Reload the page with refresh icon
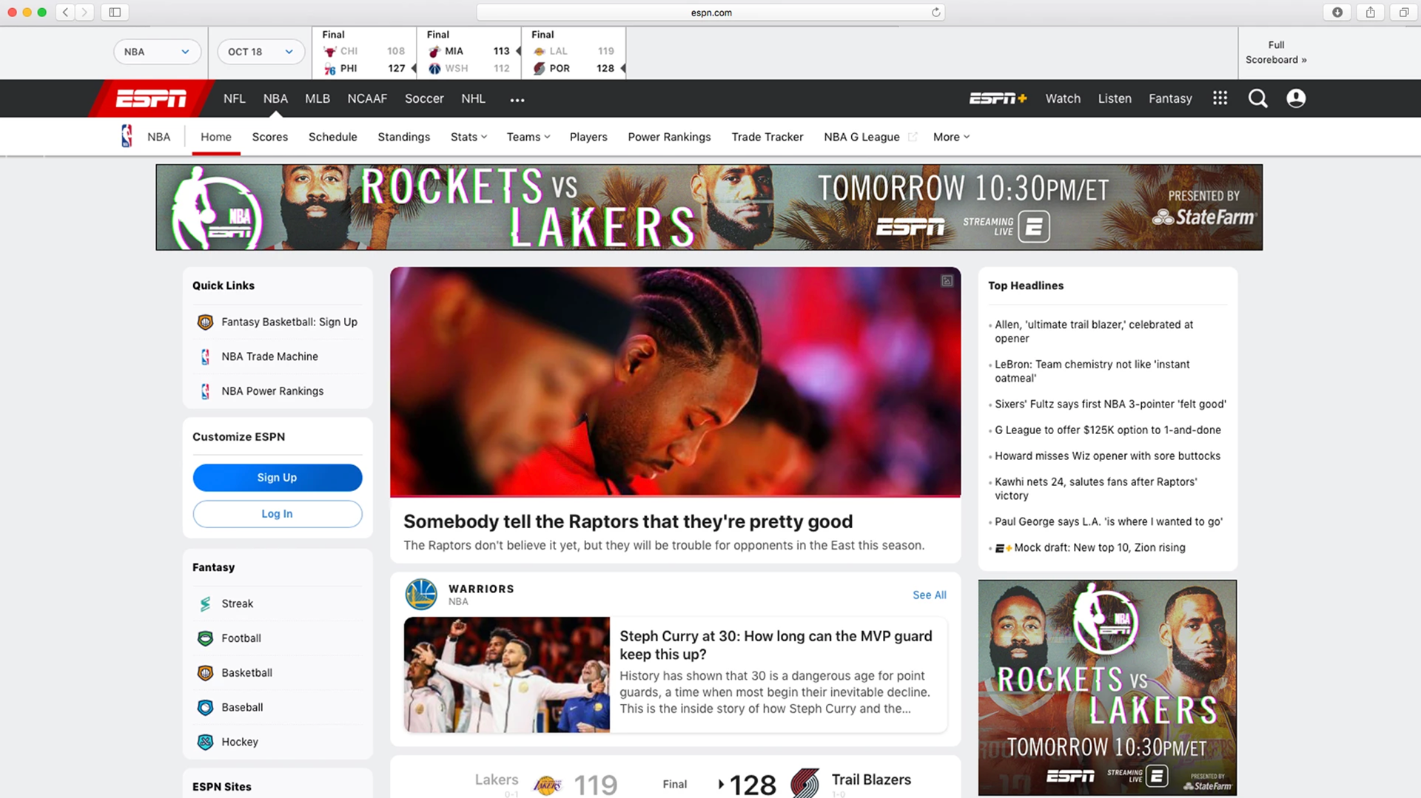1421x798 pixels. [x=935, y=12]
